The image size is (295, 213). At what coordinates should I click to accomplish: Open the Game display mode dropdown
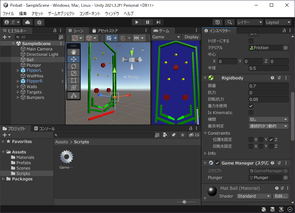(x=166, y=37)
